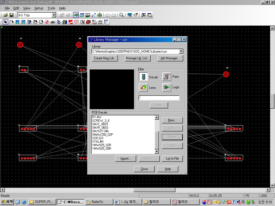Click the Redraw brush icon
This screenshot has height=206, width=275.
point(136,15)
